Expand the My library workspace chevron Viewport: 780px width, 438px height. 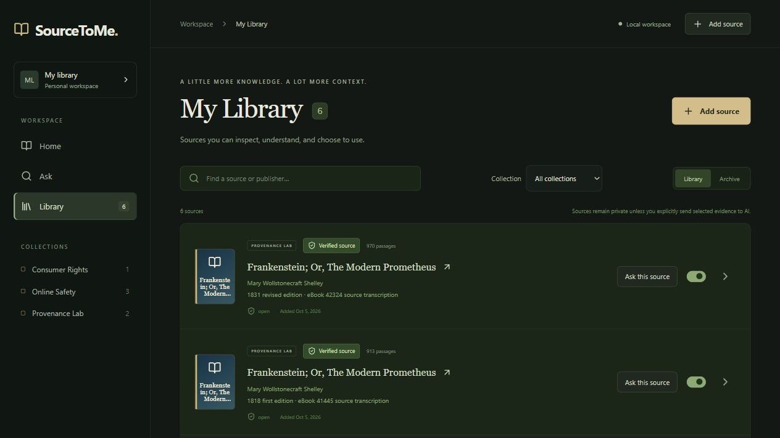click(x=126, y=79)
